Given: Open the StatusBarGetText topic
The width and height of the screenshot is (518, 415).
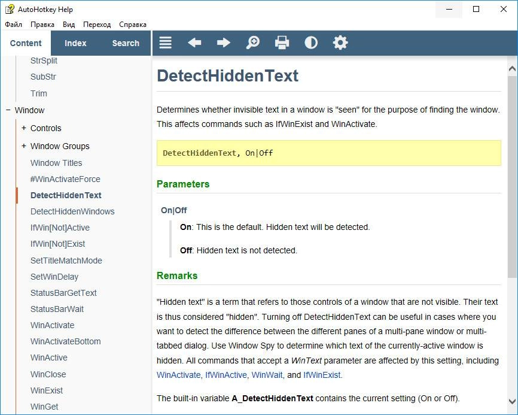Looking at the screenshot, I should click(63, 293).
